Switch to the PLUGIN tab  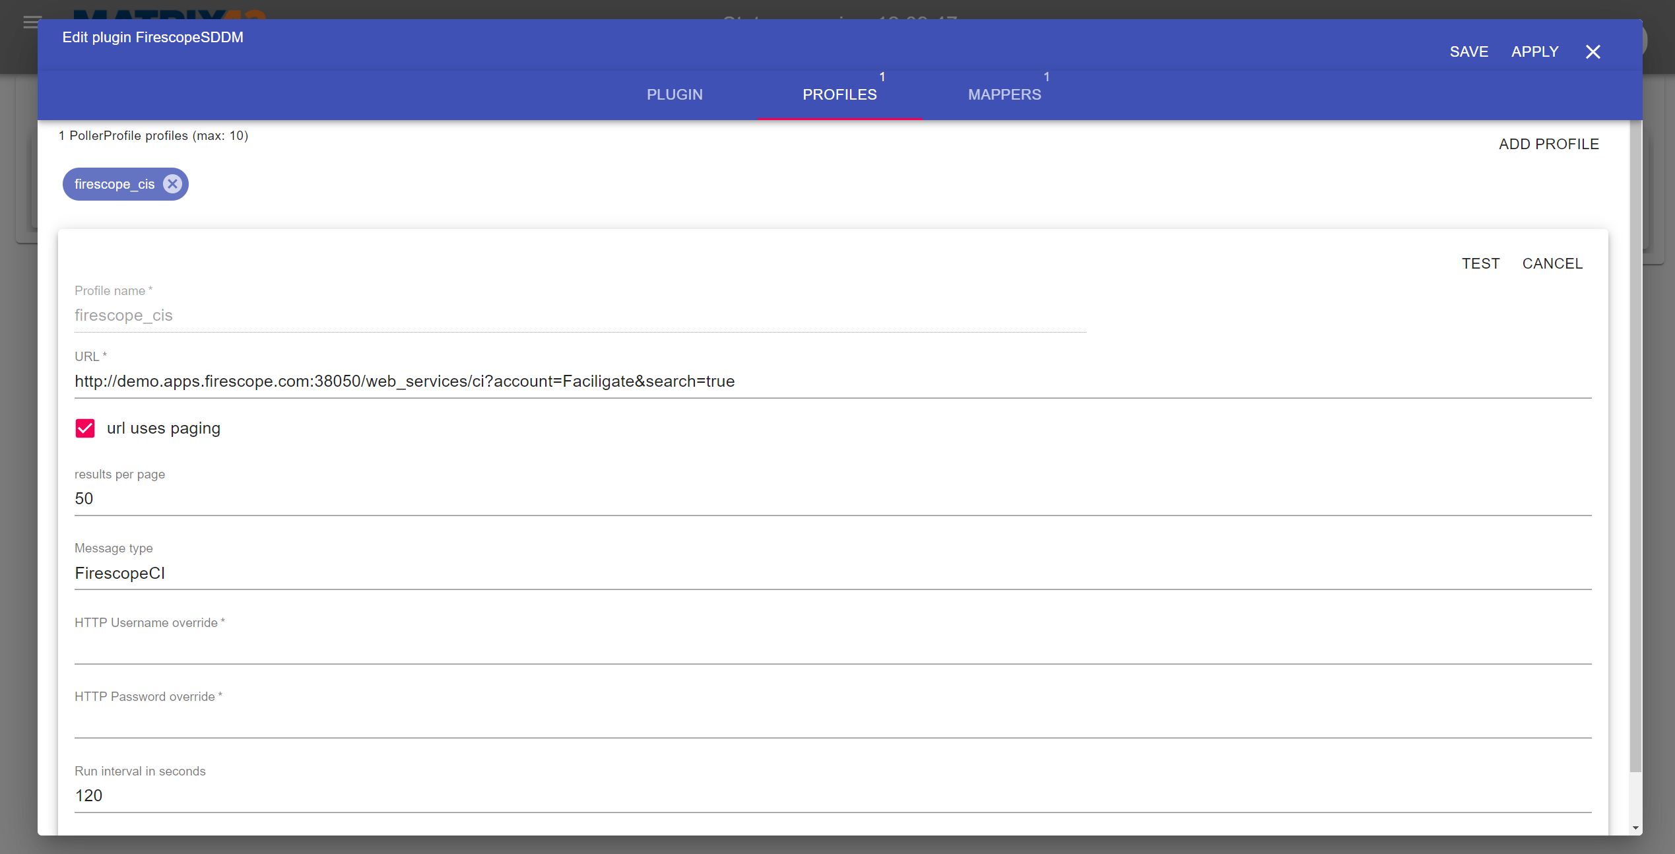pyautogui.click(x=674, y=94)
